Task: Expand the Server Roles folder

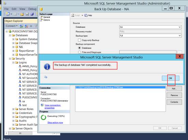Action: 13,109
